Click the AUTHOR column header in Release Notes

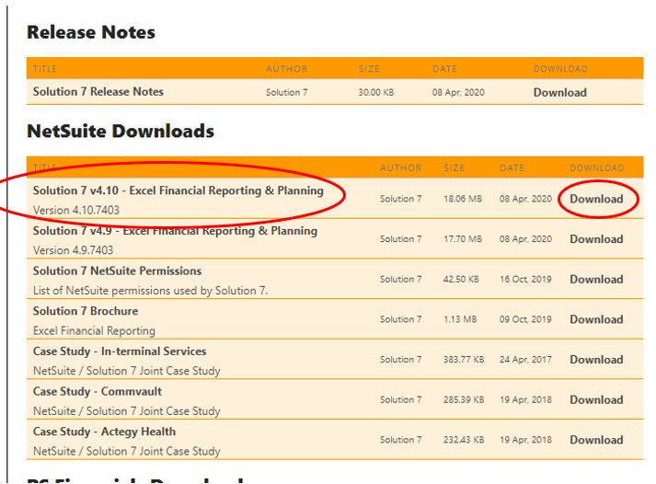pyautogui.click(x=286, y=69)
